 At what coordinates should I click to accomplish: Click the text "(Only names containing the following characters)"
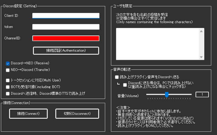click(x=154, y=22)
